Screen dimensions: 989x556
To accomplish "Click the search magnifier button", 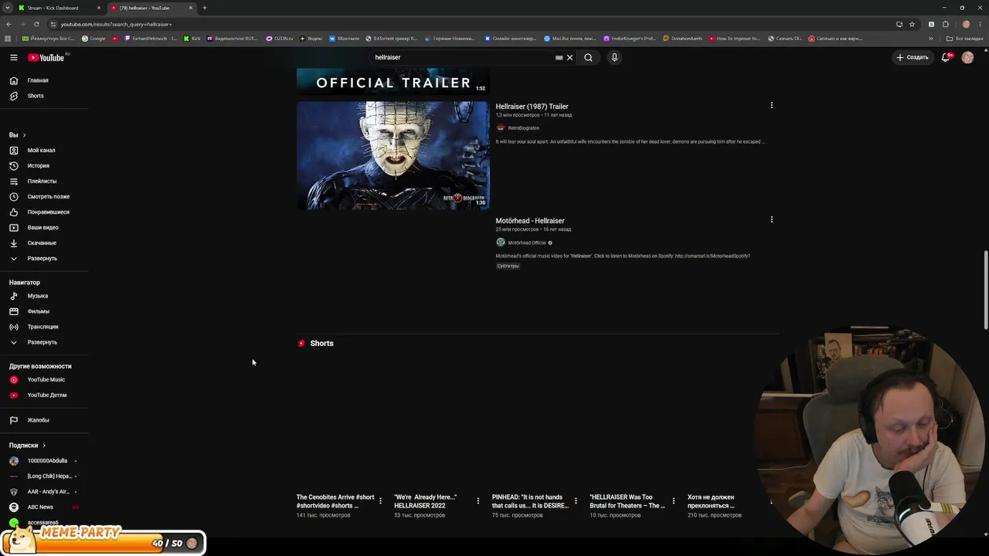I will tap(588, 57).
